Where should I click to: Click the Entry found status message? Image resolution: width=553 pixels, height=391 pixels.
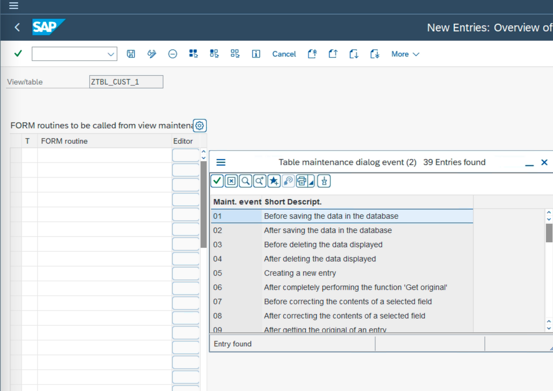[x=233, y=344]
